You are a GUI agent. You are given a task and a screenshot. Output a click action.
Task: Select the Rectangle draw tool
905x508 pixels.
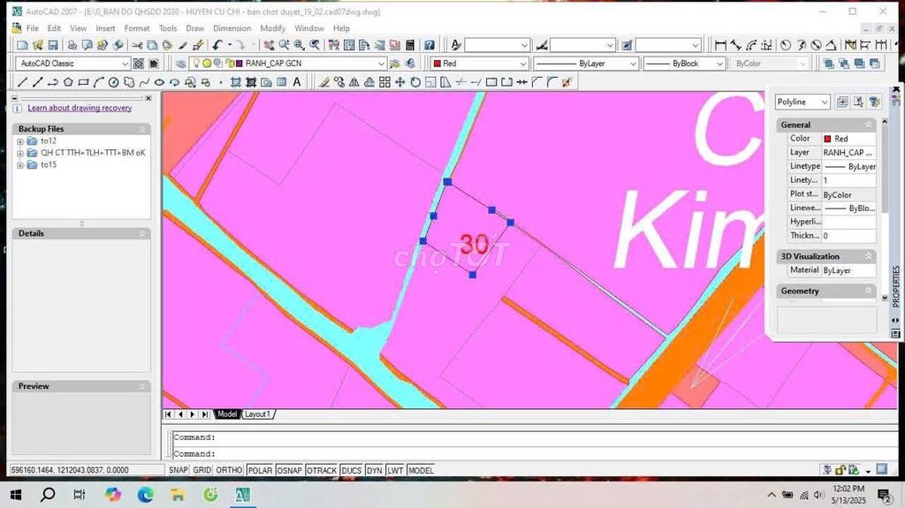[83, 82]
